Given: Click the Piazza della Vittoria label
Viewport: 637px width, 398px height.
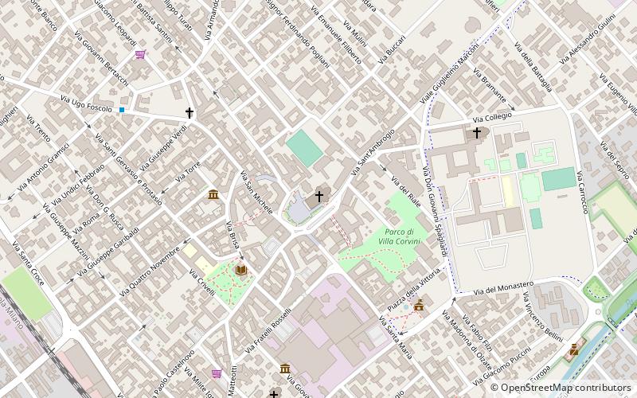Looking at the screenshot, I should pyautogui.click(x=413, y=289).
